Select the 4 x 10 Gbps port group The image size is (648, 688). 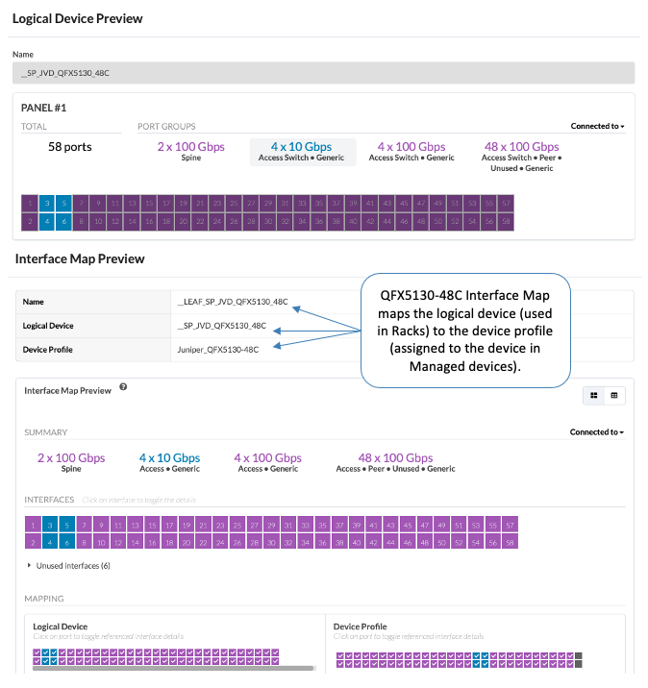point(301,152)
